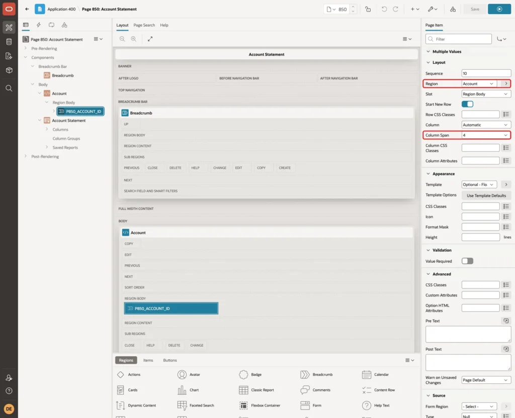Add a Chart region from gallery
Image resolution: width=515 pixels, height=418 pixels.
(188, 390)
